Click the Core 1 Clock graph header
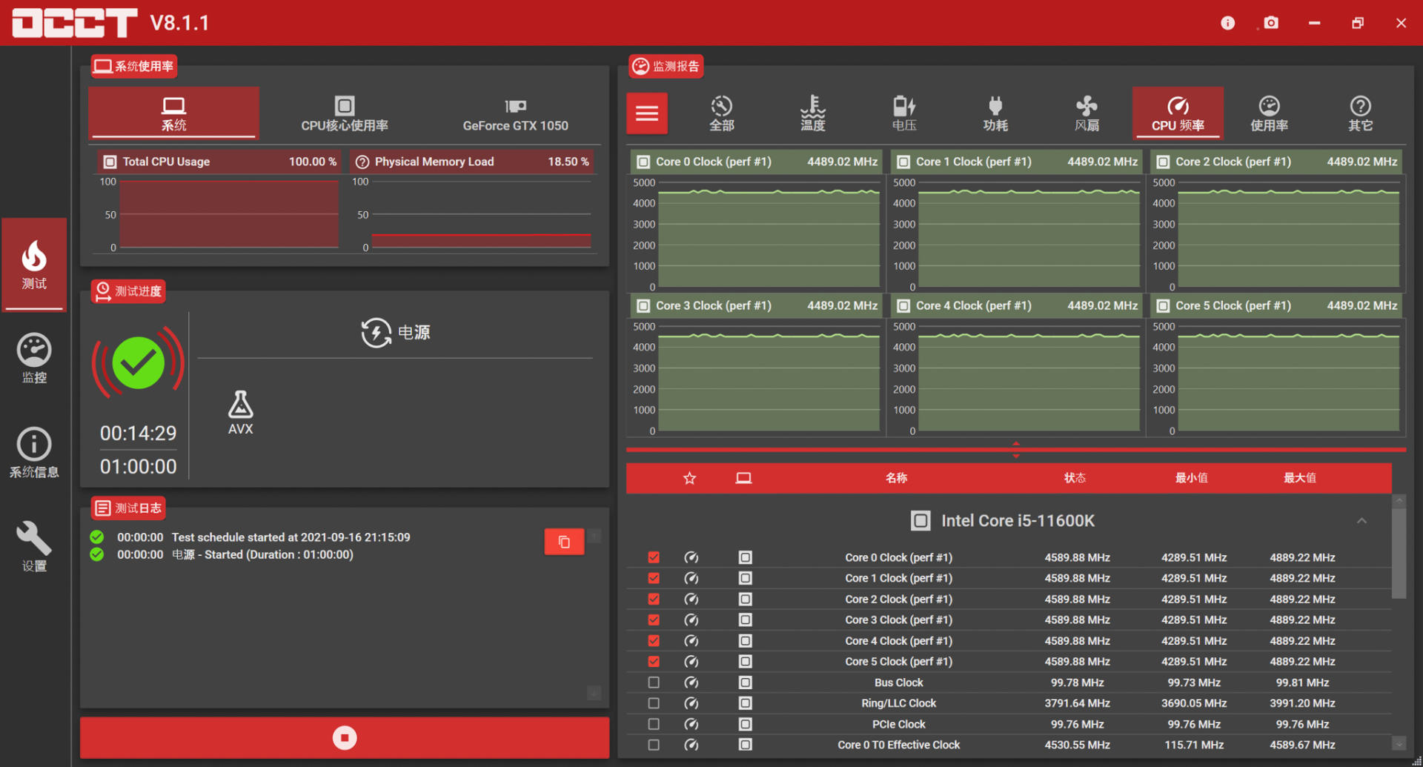Viewport: 1423px width, 767px height. click(1016, 162)
